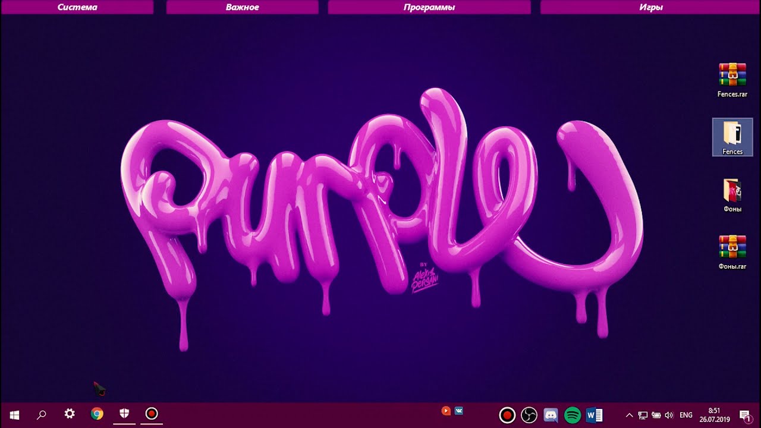The height and width of the screenshot is (428, 761).
Task: Open Settings gear on taskbar
Action: click(70, 414)
